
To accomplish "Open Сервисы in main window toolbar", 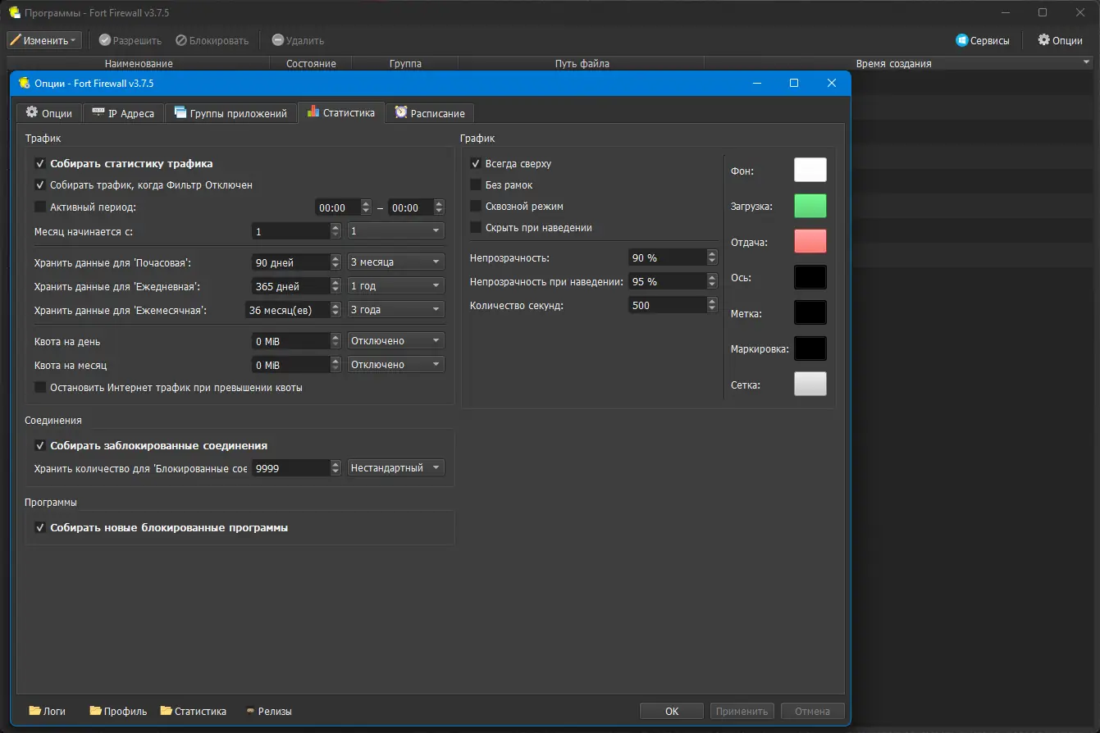I will point(983,40).
